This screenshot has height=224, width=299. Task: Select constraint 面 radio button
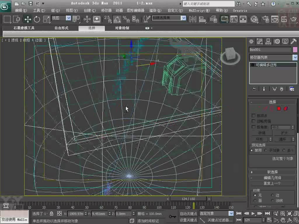pos(255,200)
